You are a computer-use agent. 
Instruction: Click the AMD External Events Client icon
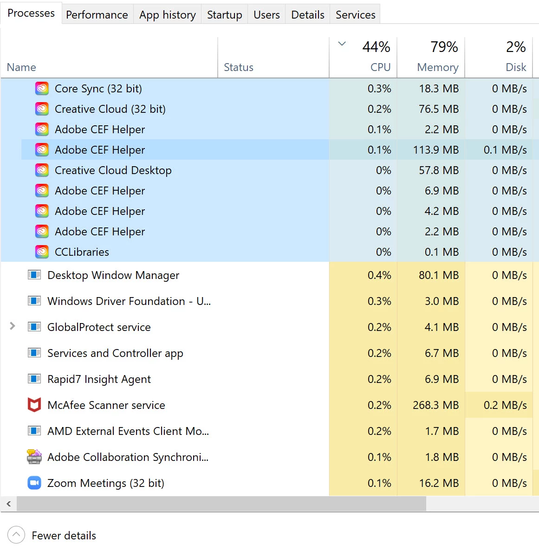pyautogui.click(x=34, y=431)
